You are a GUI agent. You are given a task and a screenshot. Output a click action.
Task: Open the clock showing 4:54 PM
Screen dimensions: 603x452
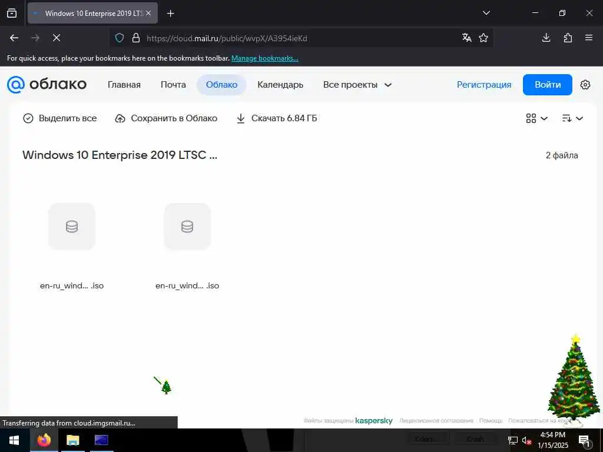[552, 440]
